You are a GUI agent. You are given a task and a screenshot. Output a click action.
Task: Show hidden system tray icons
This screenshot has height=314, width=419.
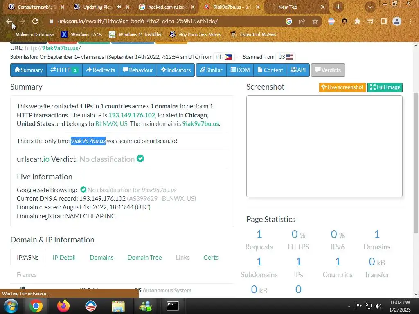[349, 306]
